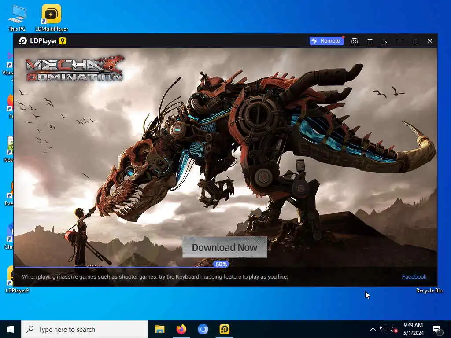
Task: Click the keyboard mapping tip text
Action: [155, 276]
